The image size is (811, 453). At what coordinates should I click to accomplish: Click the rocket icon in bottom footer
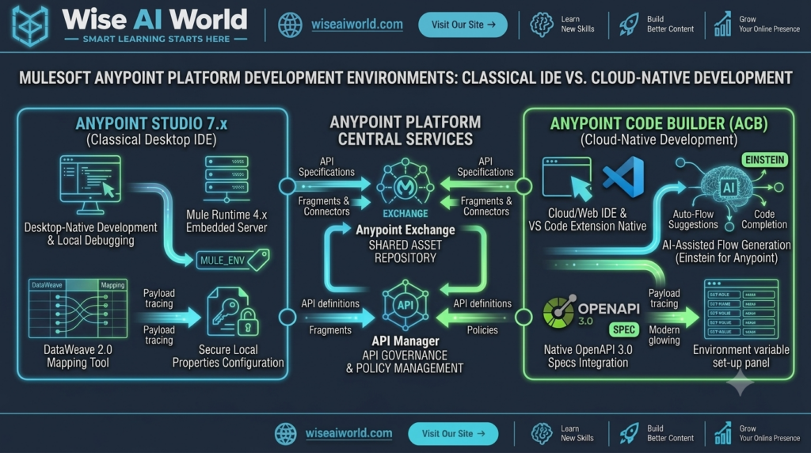pos(629,433)
